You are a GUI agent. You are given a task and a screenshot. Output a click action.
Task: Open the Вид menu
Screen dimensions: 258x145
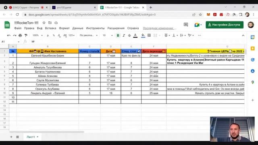coord(40,28)
